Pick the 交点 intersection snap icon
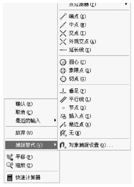The height and width of the screenshot is (187, 134). [63, 33]
